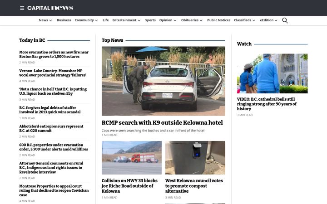This screenshot has width=327, height=204.
Task: Select the Opinion menu label
Action: (166, 20)
